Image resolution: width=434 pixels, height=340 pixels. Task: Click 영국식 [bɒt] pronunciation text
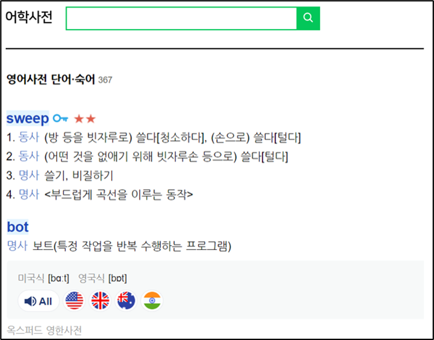102,278
